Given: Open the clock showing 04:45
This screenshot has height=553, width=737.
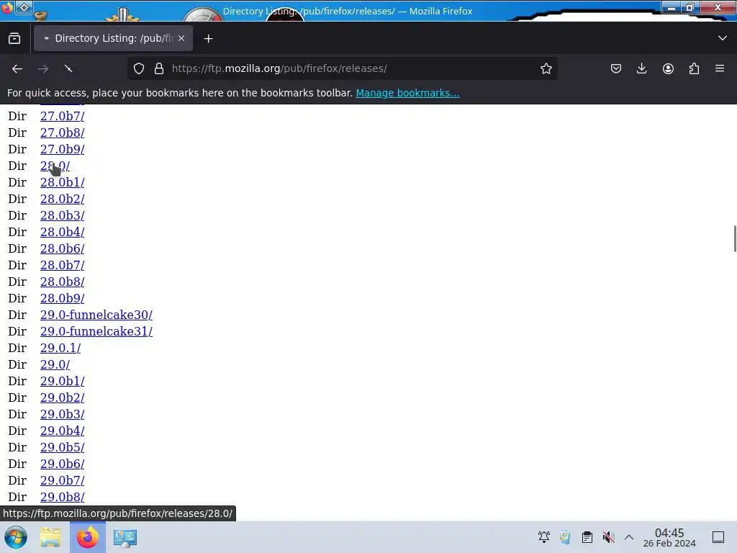Looking at the screenshot, I should coord(669,537).
